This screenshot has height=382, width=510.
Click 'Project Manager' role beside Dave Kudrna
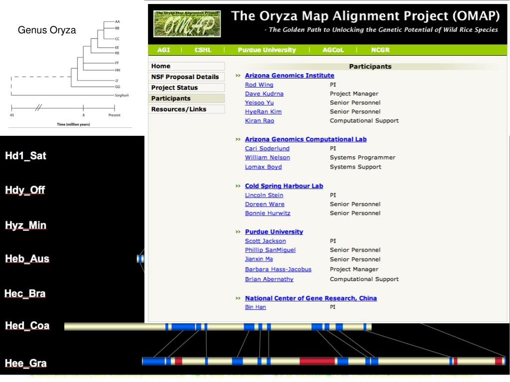pyautogui.click(x=354, y=94)
